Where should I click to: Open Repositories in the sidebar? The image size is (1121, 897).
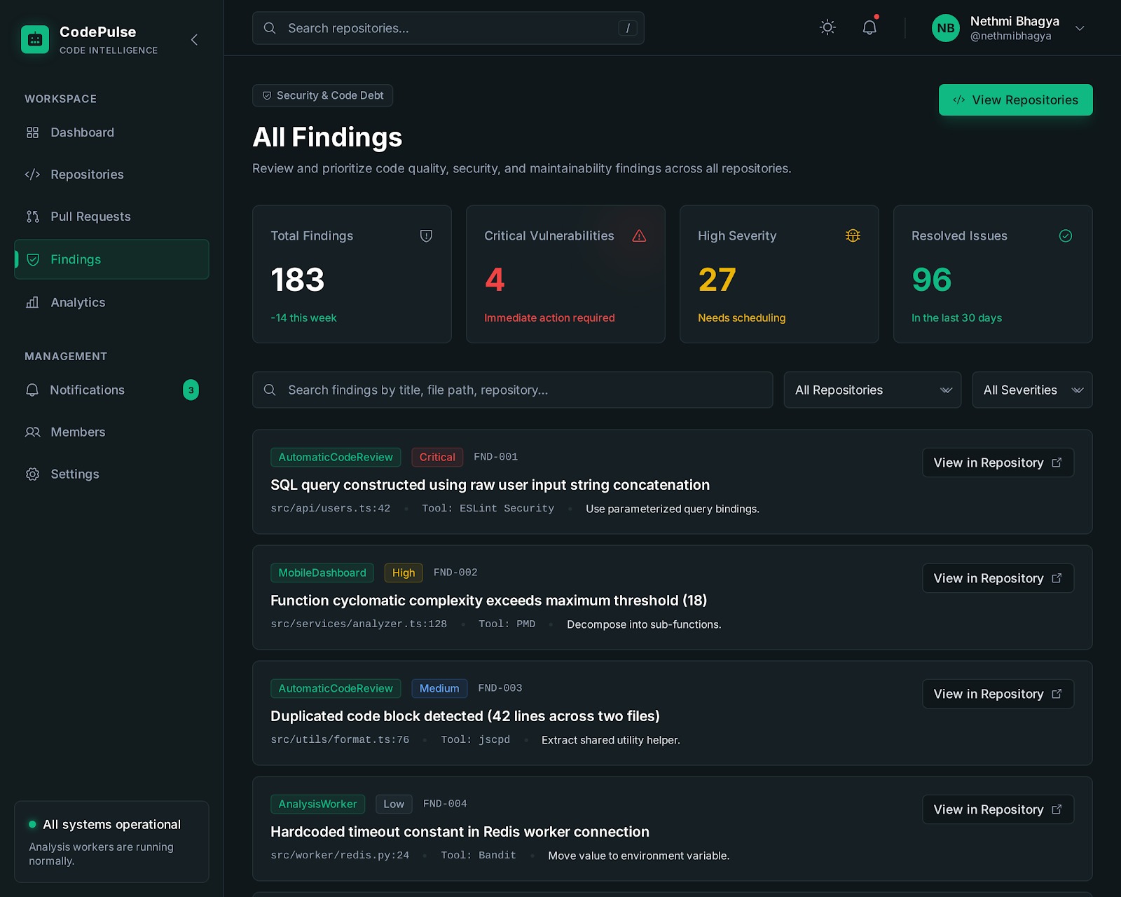111,174
